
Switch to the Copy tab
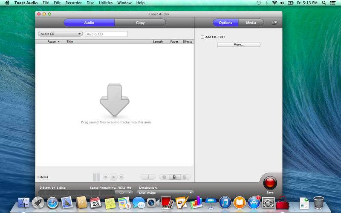pos(140,23)
